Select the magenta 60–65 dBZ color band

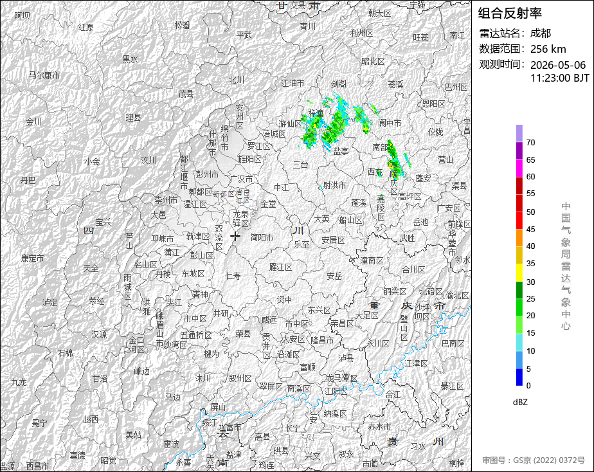pyautogui.click(x=519, y=168)
